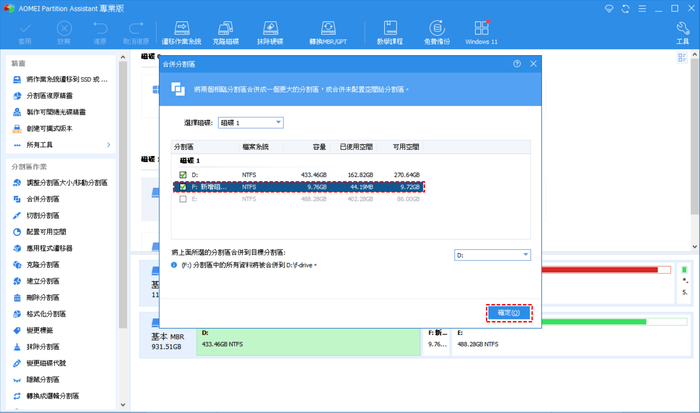Image resolution: width=700 pixels, height=413 pixels.
Task: Select 調整分割區大小/移動分割區 operation
Action: [61, 182]
